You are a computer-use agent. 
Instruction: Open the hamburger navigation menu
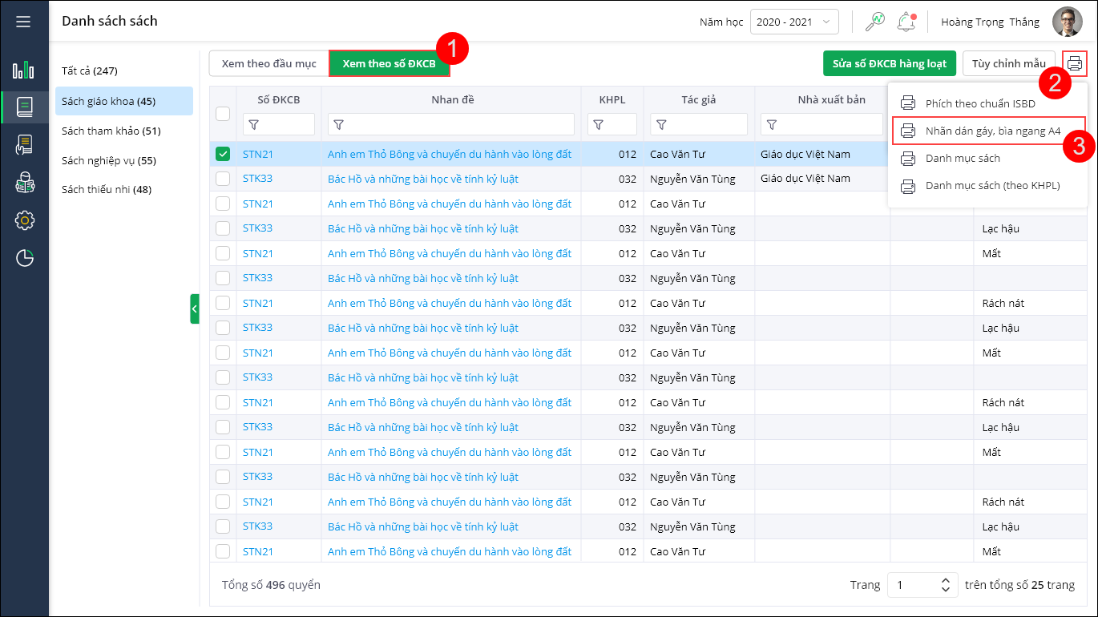click(23, 22)
